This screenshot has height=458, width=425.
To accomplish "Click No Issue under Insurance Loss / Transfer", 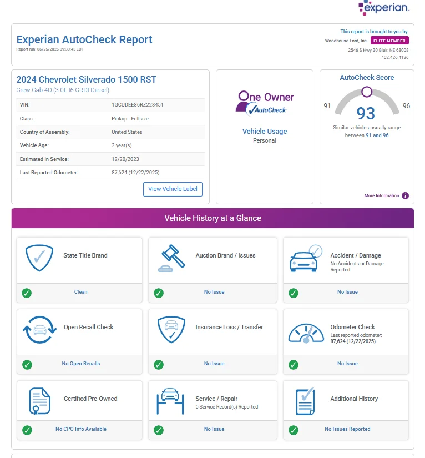I will (x=214, y=364).
